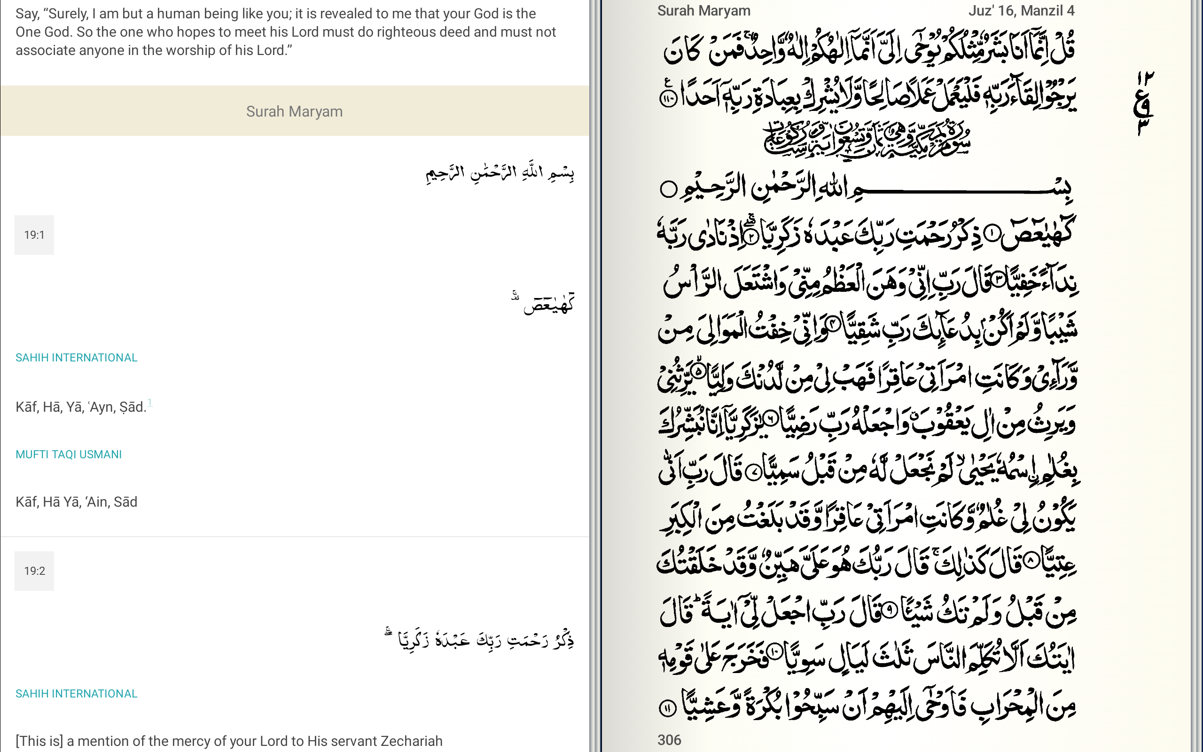
Task: Select SAHIH INTERNATIONAL label under verse 19:2
Action: pos(76,693)
